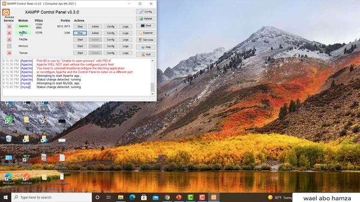Image resolution: width=360 pixels, height=202 pixels.
Task: Open FileZilla Config menu
Action: (x=110, y=40)
